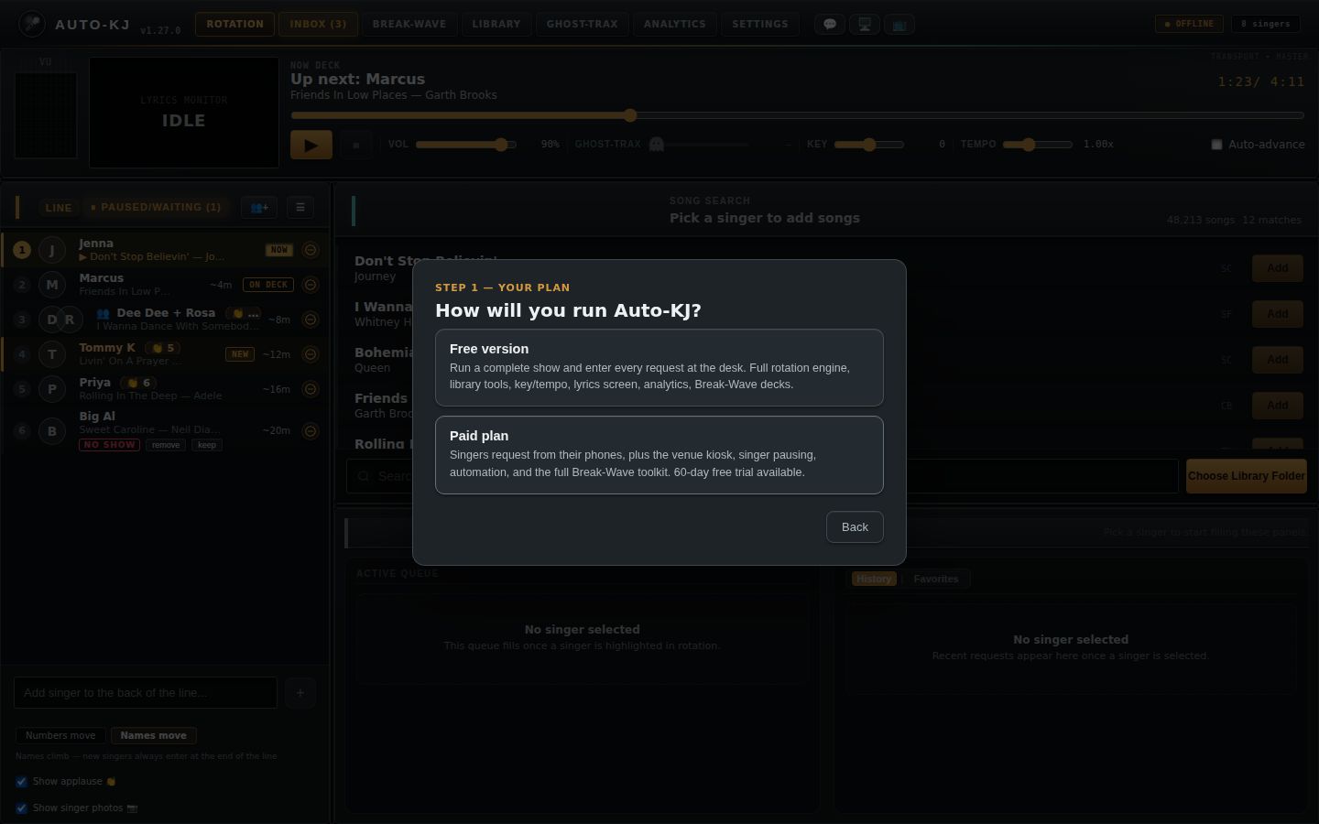The image size is (1319, 824).
Task: Focus the add singer input field
Action: [x=146, y=693]
